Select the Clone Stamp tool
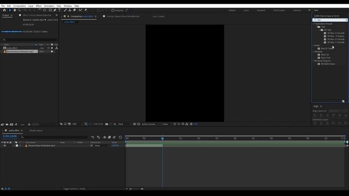 (70, 10)
